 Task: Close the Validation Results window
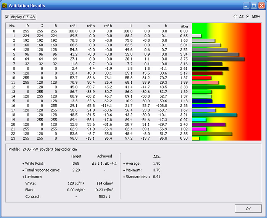[261, 6]
